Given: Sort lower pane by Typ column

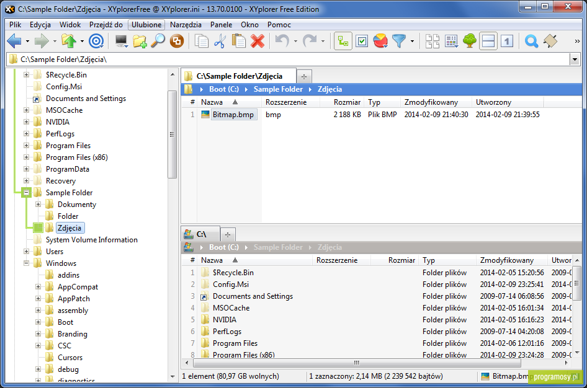Looking at the screenshot, I should [x=448, y=260].
